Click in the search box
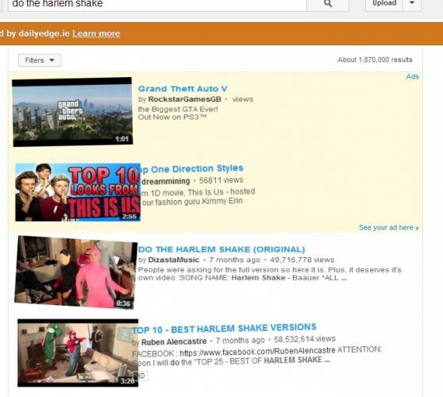Screen dimensions: 443x397 pos(157,4)
